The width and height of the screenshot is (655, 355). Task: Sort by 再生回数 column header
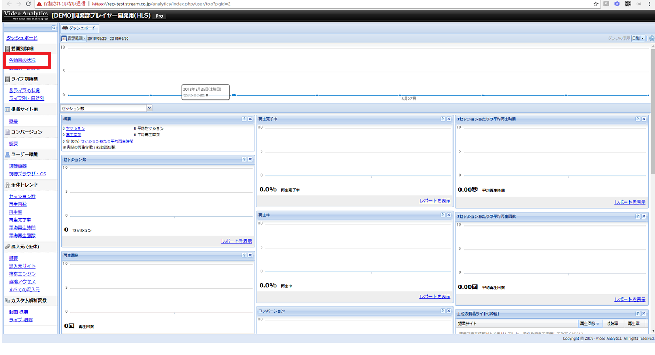[x=589, y=324]
